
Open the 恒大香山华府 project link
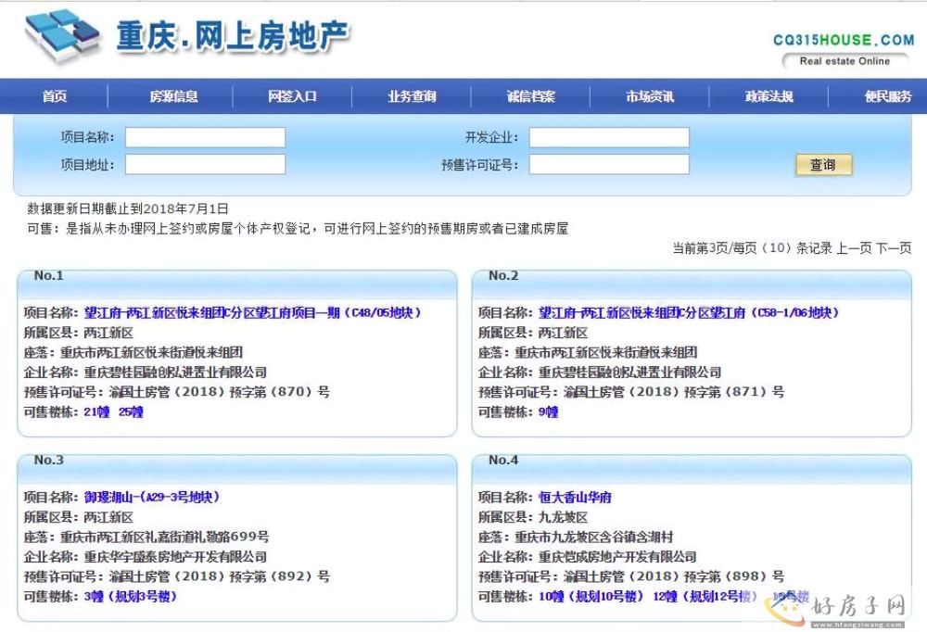tap(575, 498)
